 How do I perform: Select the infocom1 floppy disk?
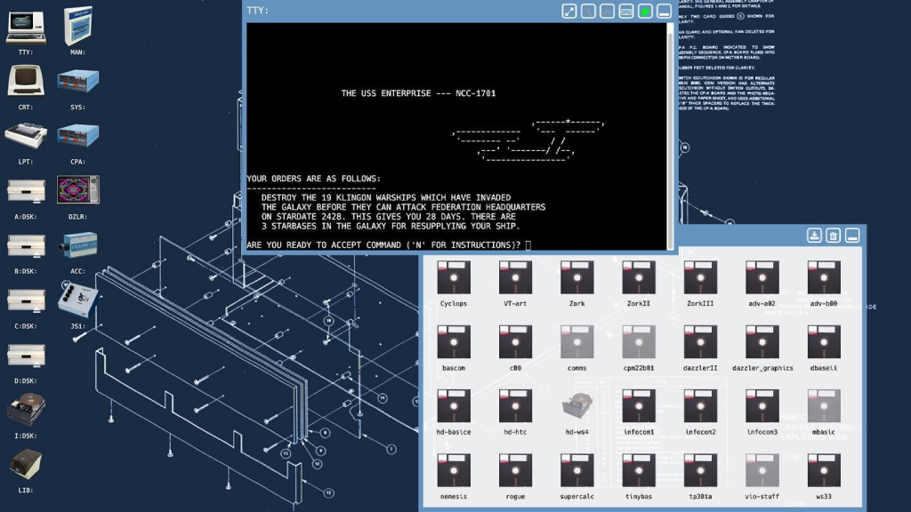coord(639,406)
